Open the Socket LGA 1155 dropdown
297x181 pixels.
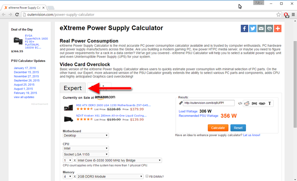point(86,155)
